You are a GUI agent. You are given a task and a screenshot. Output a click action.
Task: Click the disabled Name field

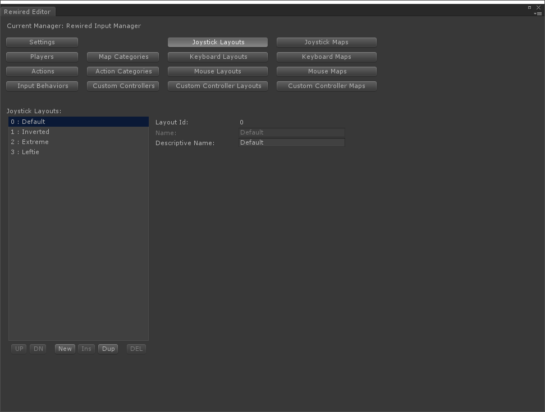tap(292, 132)
